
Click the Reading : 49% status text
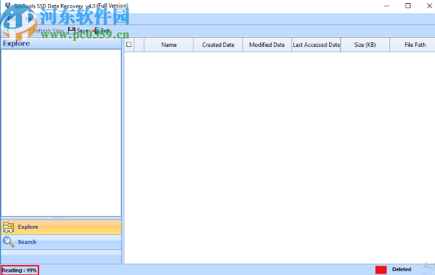click(19, 270)
